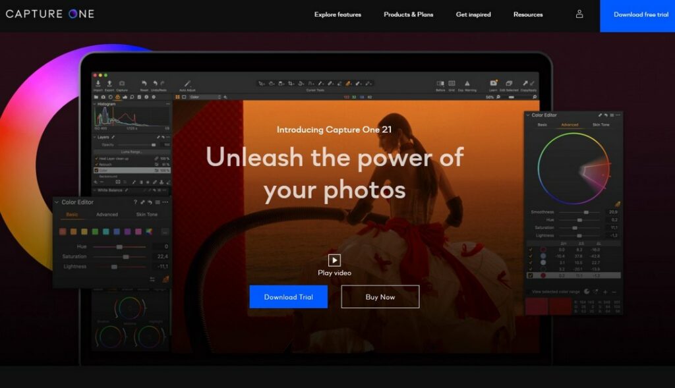Image resolution: width=675 pixels, height=388 pixels.
Task: Click the Auto Adjust wand icon
Action: pyautogui.click(x=187, y=84)
